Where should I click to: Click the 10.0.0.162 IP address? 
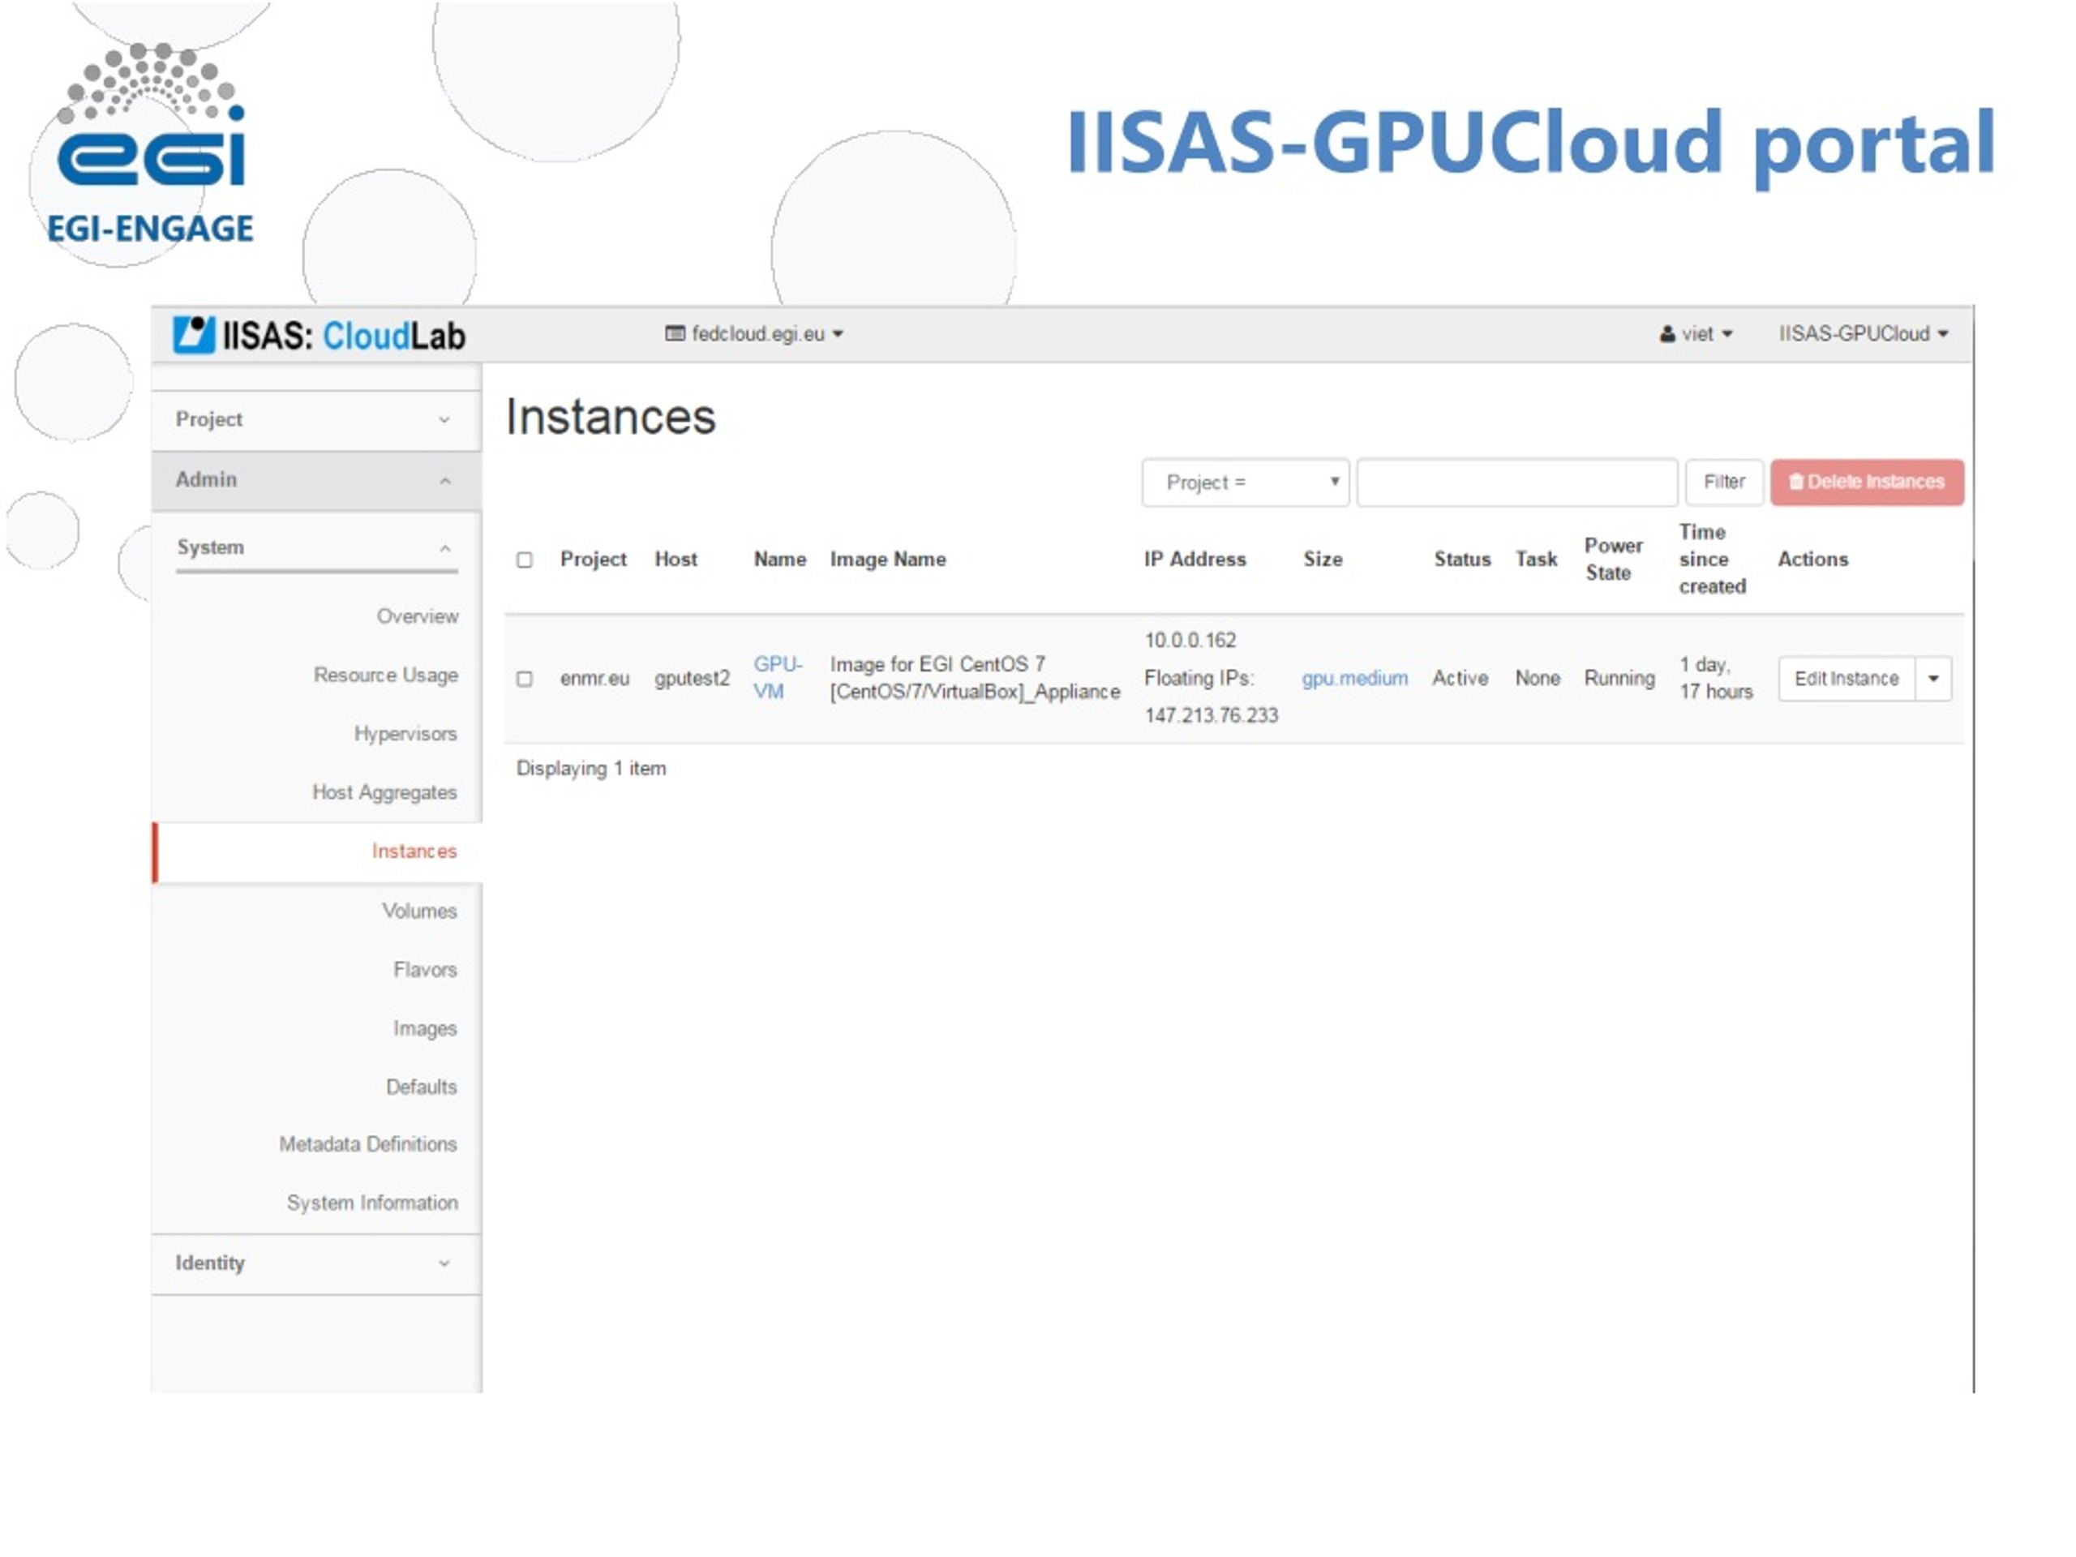tap(1190, 641)
